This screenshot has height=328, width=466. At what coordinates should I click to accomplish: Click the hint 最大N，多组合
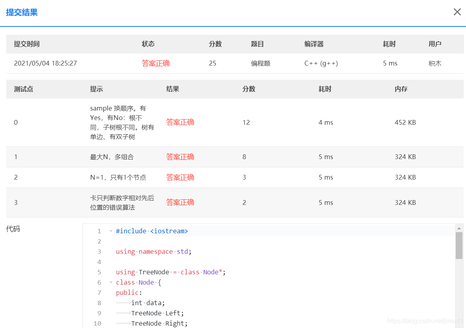[x=112, y=157]
